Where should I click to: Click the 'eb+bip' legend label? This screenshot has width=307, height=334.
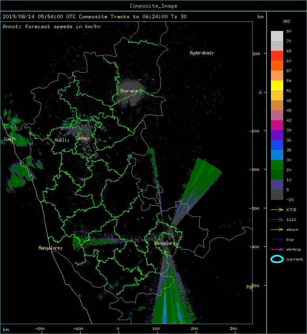(x=294, y=250)
